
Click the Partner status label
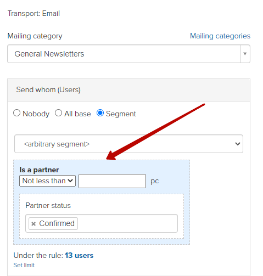tap(48, 205)
